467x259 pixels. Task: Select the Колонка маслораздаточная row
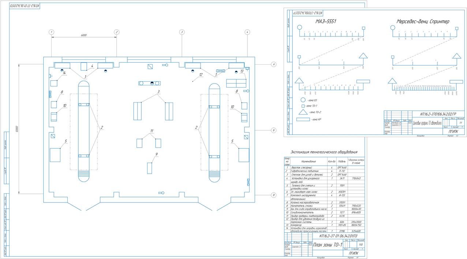tap(324, 202)
